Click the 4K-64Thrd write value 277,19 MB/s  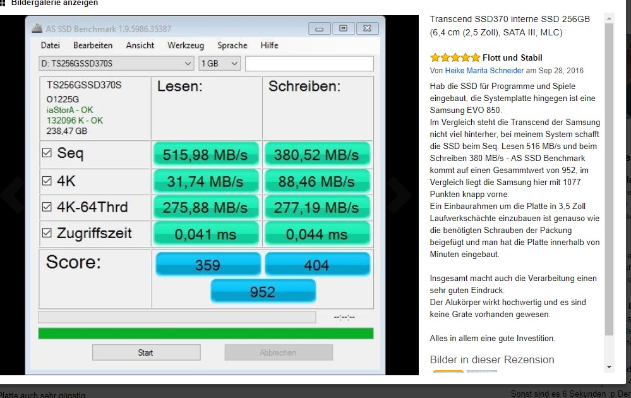click(x=316, y=208)
